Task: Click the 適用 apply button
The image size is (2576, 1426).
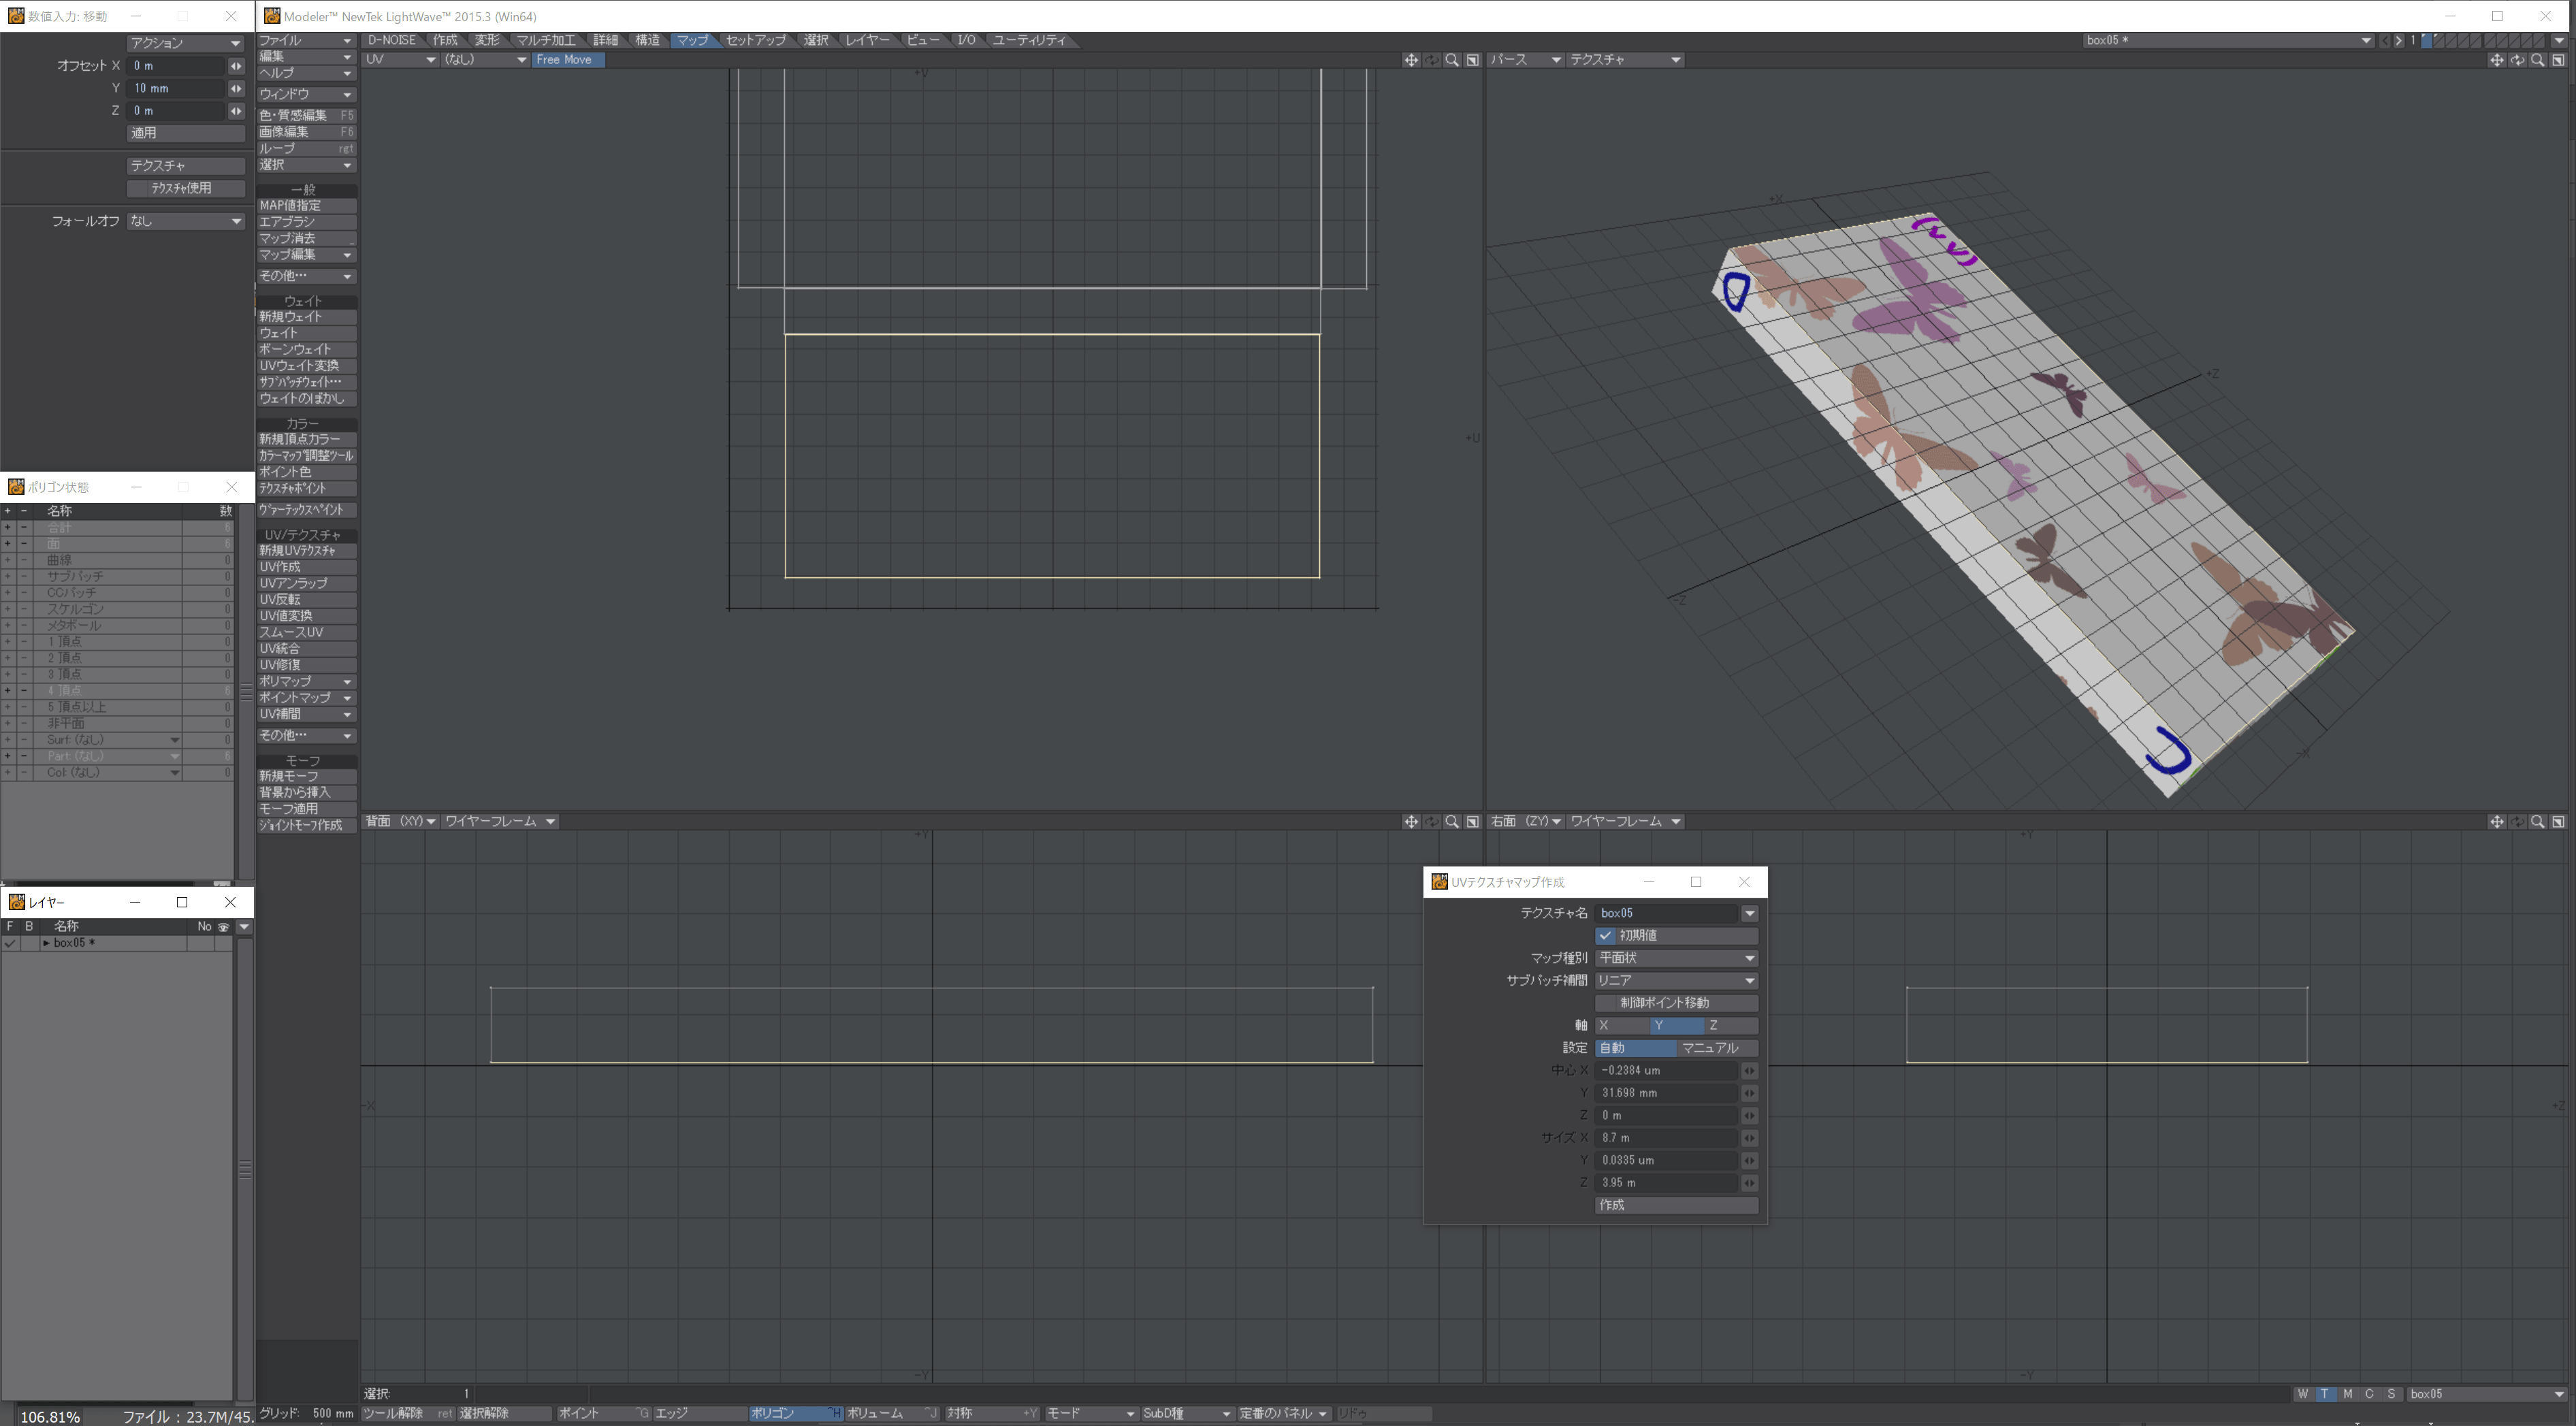Action: coord(185,133)
